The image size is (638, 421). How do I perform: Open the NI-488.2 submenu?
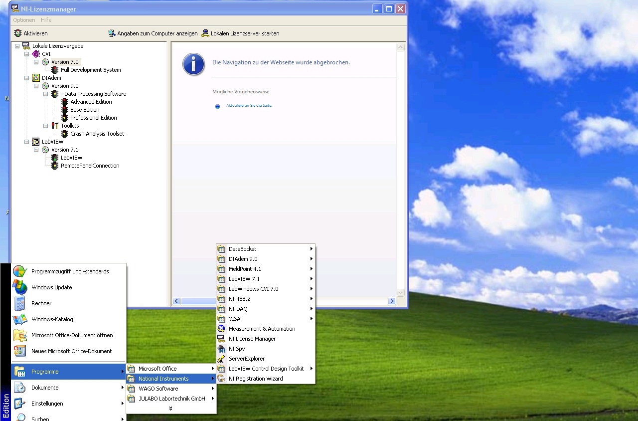tap(266, 299)
